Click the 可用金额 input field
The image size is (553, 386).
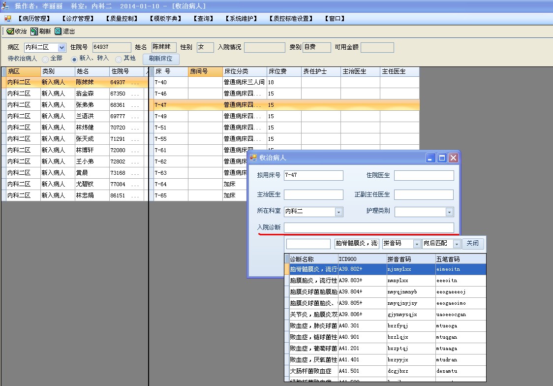(x=377, y=47)
